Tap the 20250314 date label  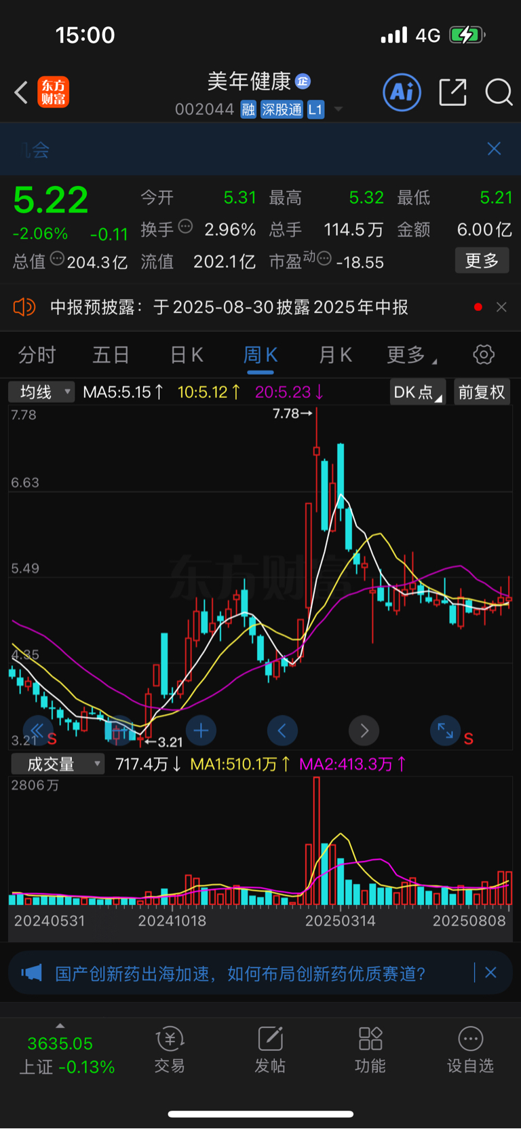pyautogui.click(x=341, y=921)
